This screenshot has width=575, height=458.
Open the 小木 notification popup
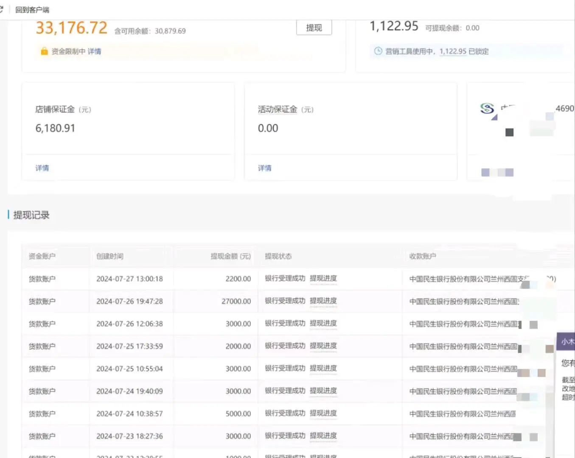[x=567, y=341]
